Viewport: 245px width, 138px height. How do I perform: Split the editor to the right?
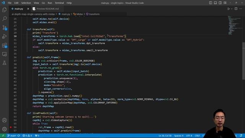coord(236,9)
